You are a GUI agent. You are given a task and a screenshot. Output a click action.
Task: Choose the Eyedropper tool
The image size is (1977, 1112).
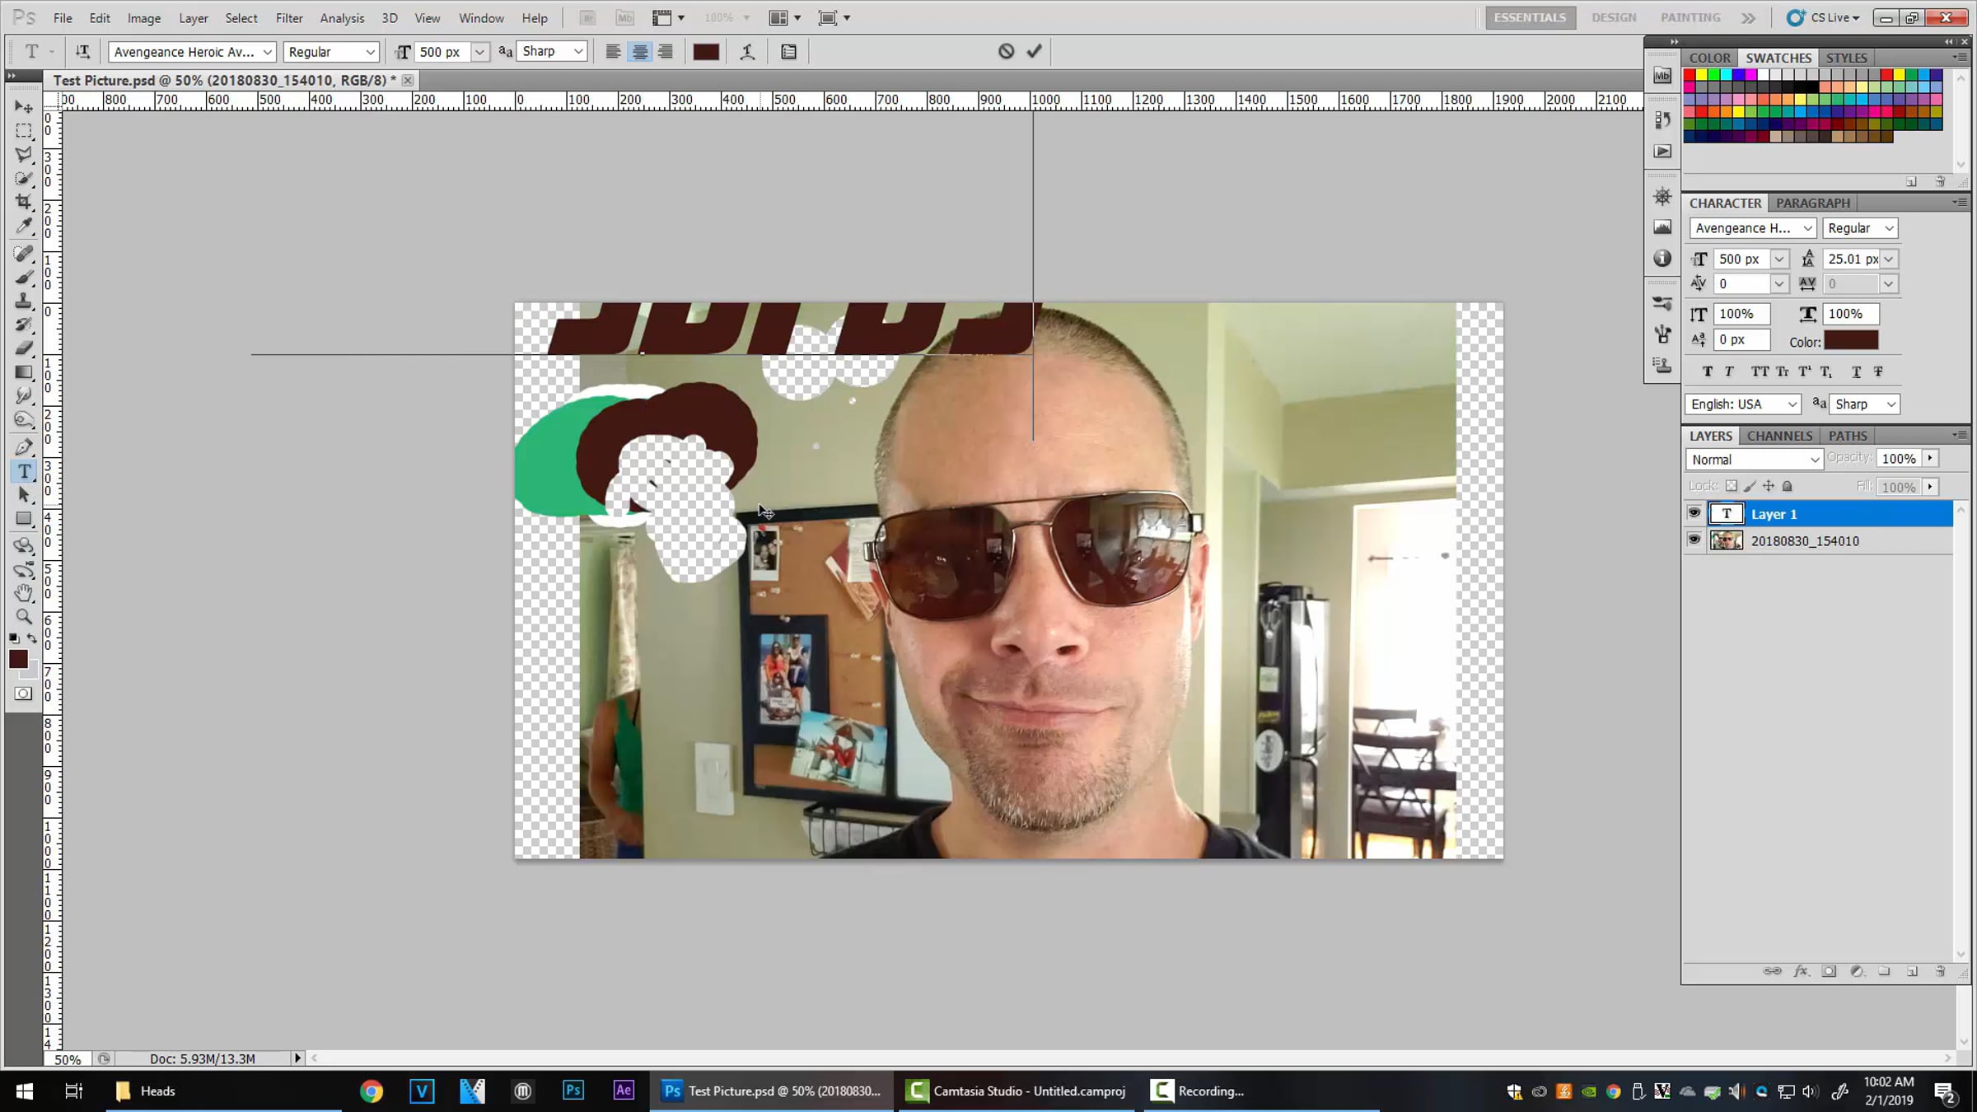pyautogui.click(x=24, y=226)
